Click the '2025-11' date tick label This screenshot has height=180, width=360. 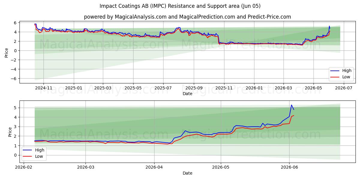click(224, 88)
